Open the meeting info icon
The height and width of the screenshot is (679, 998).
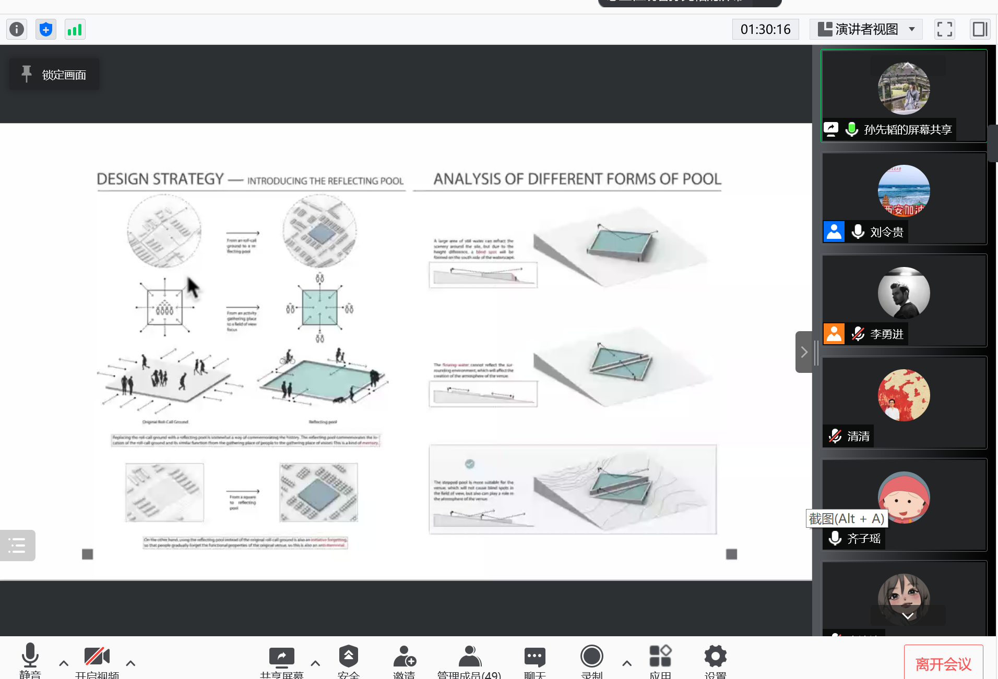(17, 29)
